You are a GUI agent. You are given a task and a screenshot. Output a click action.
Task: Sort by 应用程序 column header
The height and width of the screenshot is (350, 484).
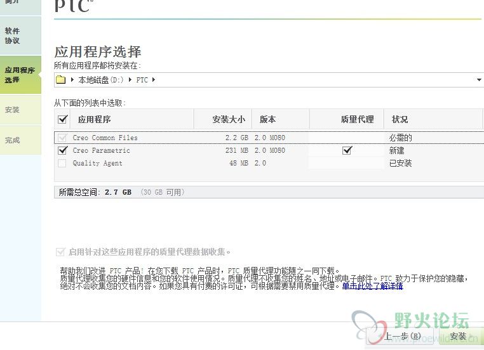(132, 119)
